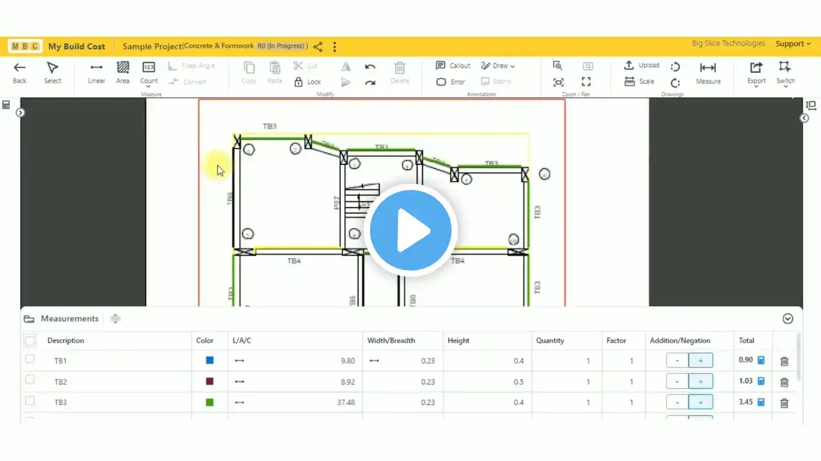
Task: Click the Description column header
Action: pos(65,341)
